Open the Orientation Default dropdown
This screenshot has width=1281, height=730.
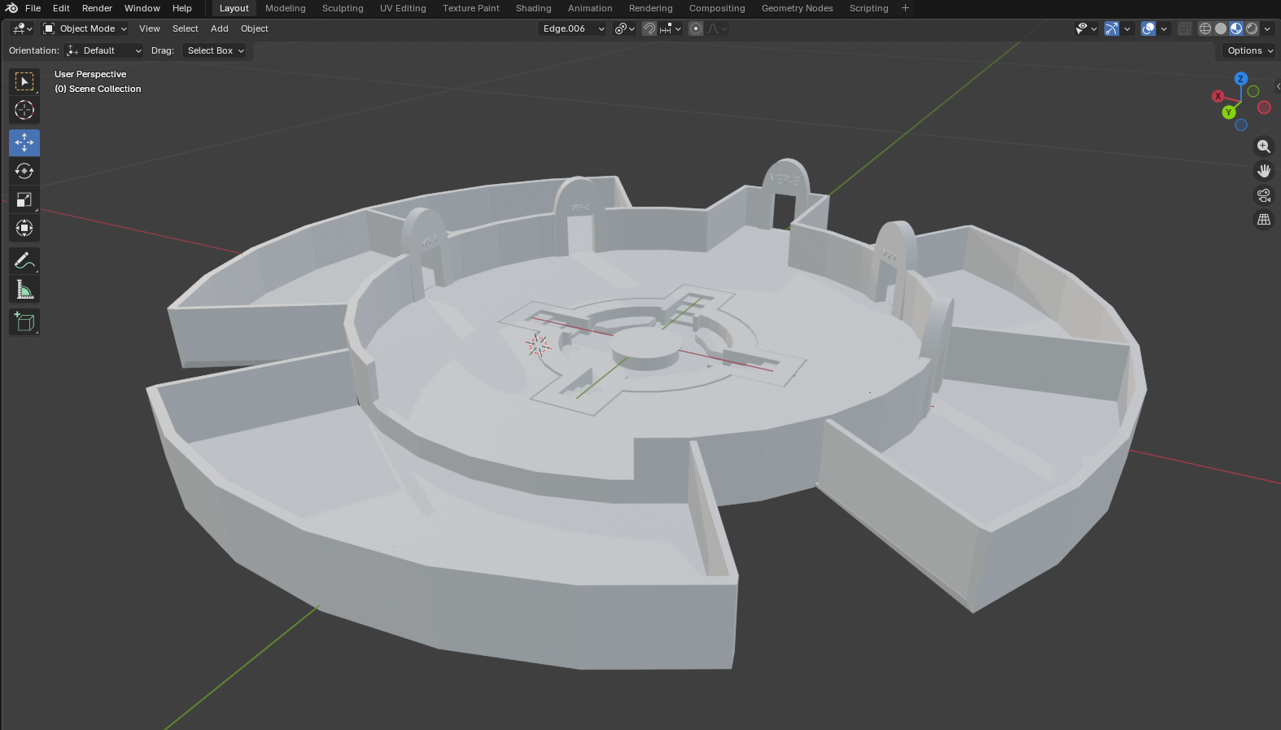tap(104, 50)
